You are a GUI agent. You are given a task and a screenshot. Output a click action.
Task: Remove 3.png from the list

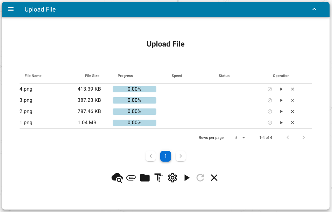point(292,100)
